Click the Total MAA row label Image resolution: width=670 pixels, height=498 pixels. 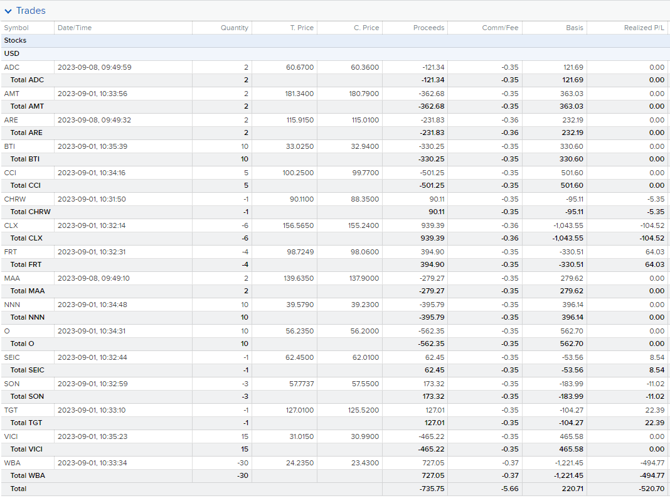tap(28, 291)
